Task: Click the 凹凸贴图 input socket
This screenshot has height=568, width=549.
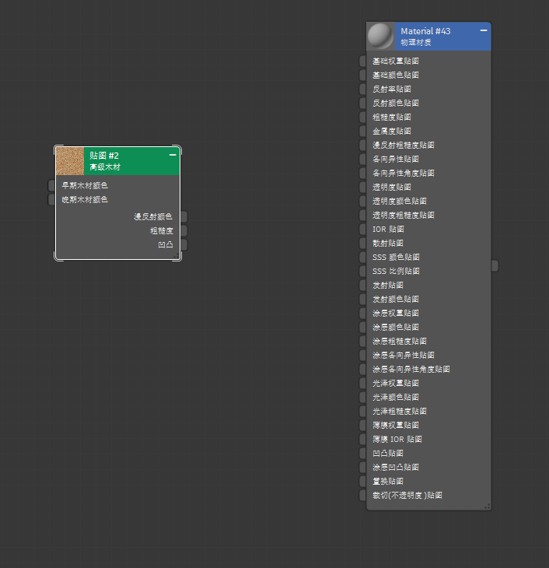Action: [362, 453]
